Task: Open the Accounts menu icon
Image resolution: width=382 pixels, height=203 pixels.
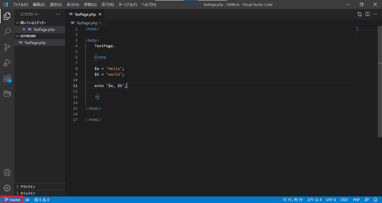Action: coord(7,172)
